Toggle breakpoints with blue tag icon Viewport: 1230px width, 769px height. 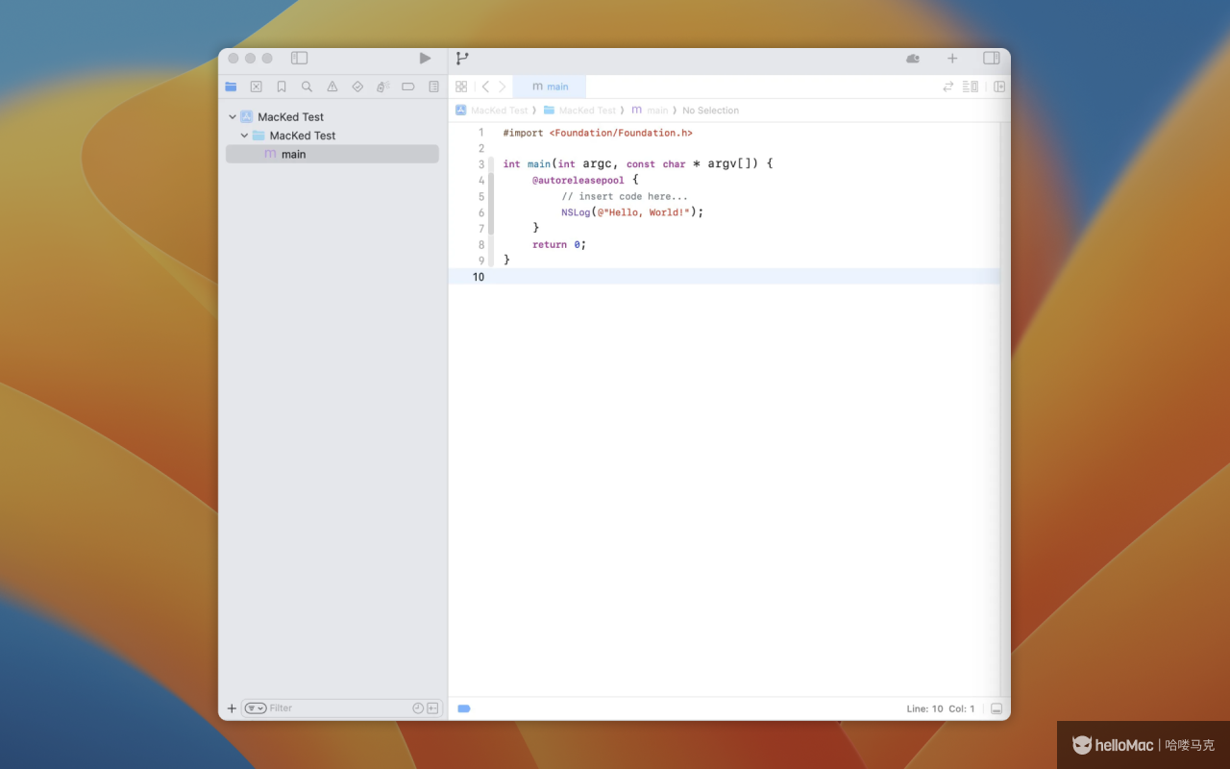click(x=464, y=708)
